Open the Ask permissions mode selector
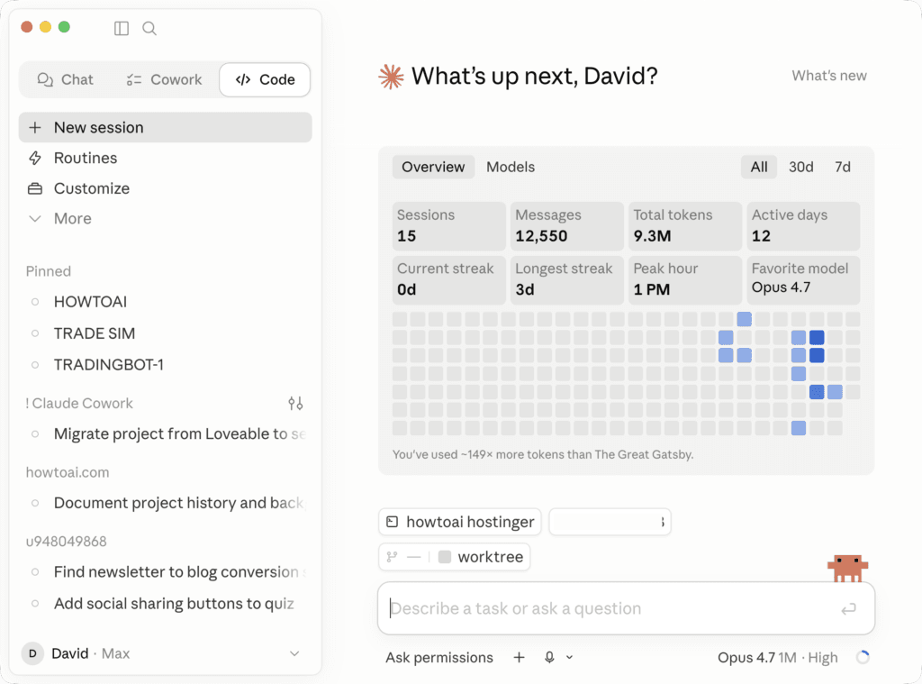The height and width of the screenshot is (684, 922). [x=439, y=658]
